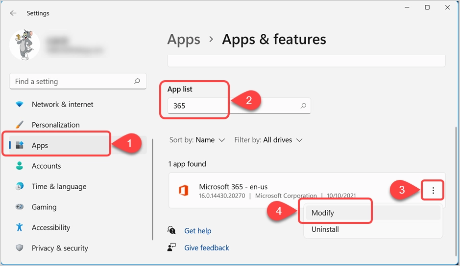Click the Accounts person icon
The image size is (460, 266).
coord(20,166)
